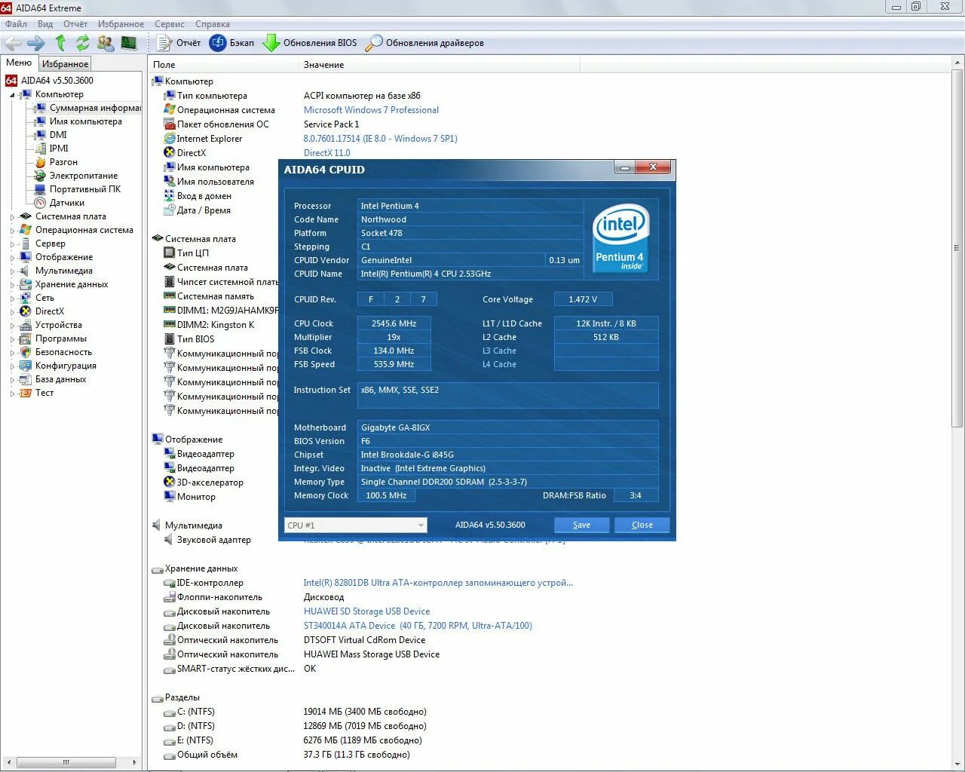Click the 8.0.7601.17514 Internet Explorer link
Image resolution: width=965 pixels, height=772 pixels.
(380, 139)
